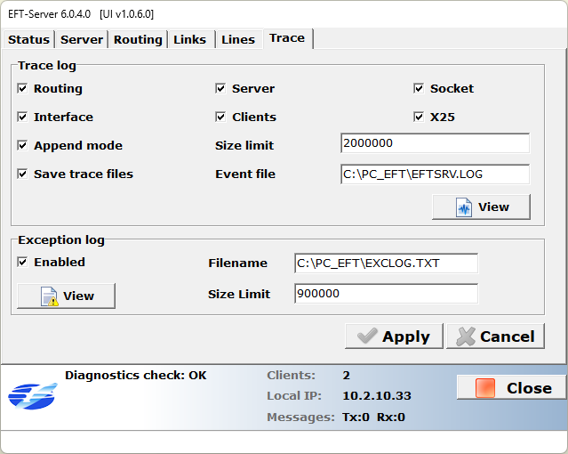Viewport: 568px width, 454px height.
Task: Toggle the Server trace checkbox
Action: point(220,88)
